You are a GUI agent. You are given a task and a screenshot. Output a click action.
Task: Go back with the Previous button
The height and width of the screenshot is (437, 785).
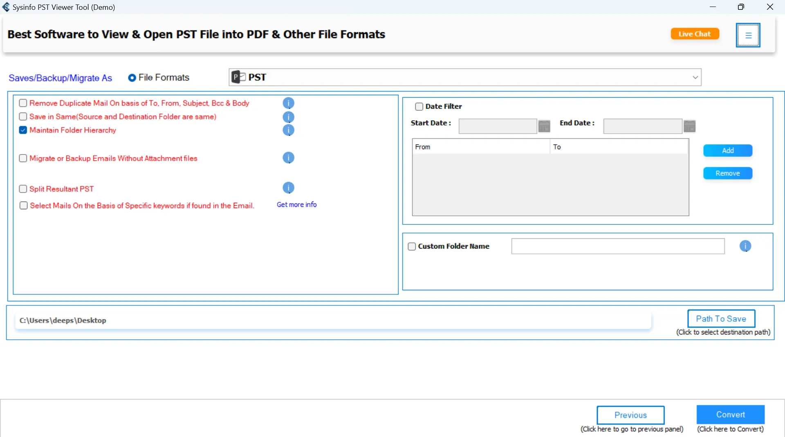coord(630,415)
